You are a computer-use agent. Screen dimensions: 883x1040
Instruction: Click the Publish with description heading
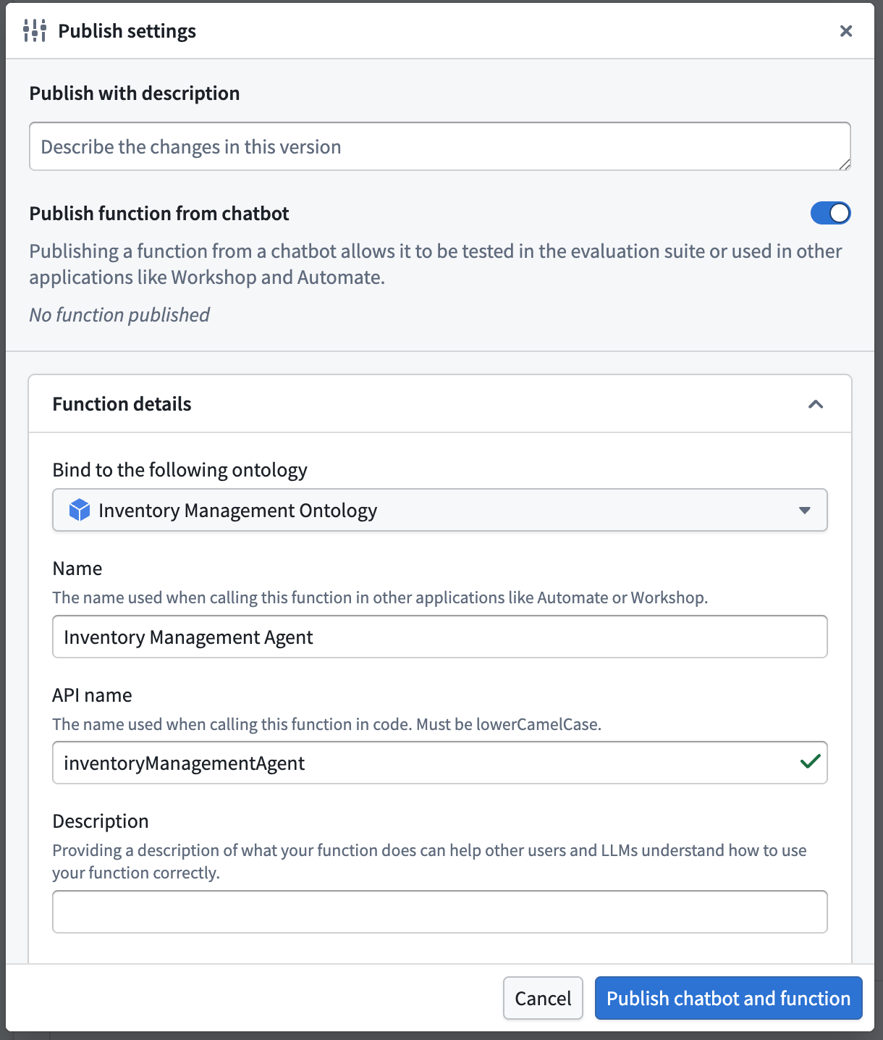coord(135,93)
